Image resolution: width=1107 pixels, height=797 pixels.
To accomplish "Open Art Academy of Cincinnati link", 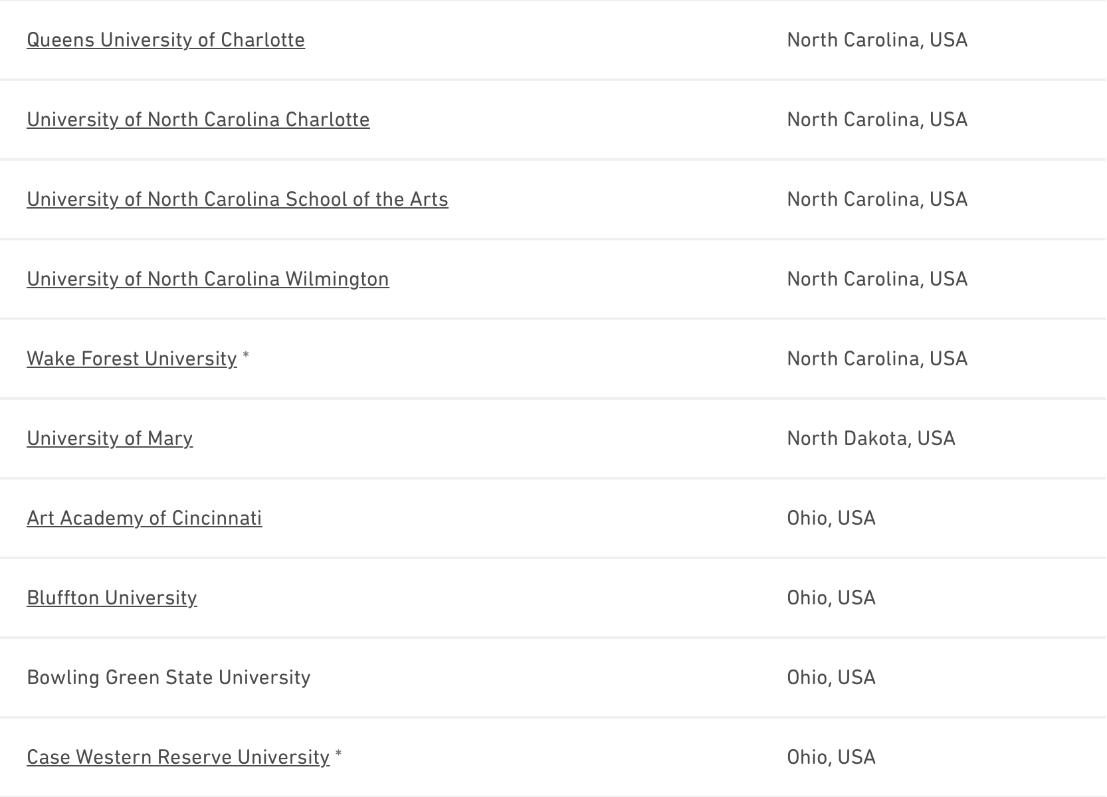I will [144, 518].
